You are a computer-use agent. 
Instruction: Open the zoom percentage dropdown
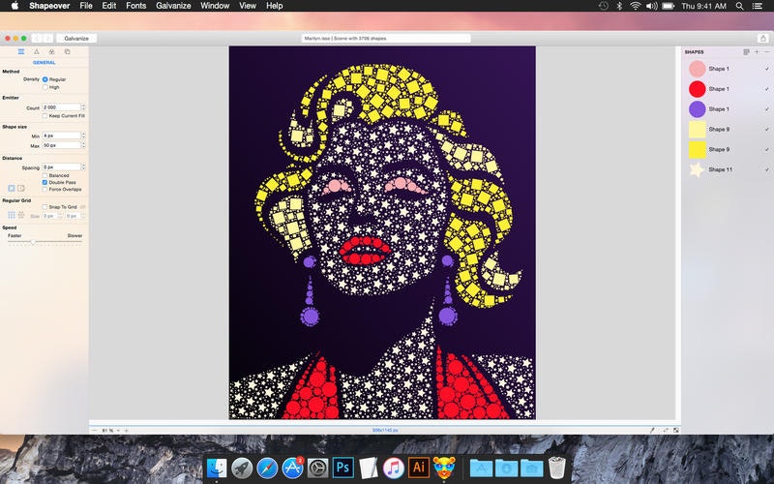(x=110, y=431)
